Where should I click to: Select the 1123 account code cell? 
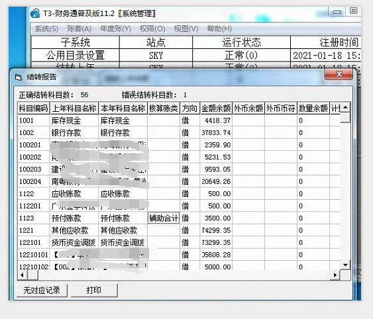coord(34,218)
